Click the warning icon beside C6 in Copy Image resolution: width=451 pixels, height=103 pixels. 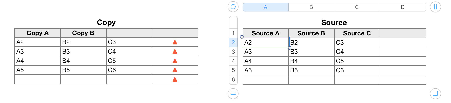(175, 70)
